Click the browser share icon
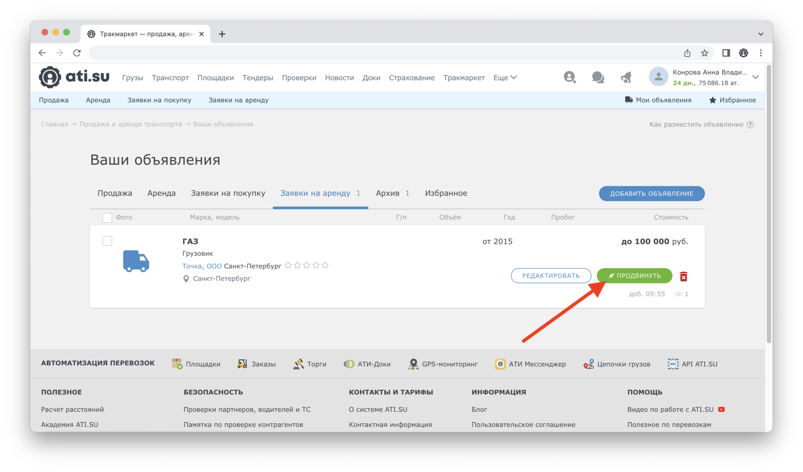Viewport: 803px width, 472px height. tap(687, 53)
